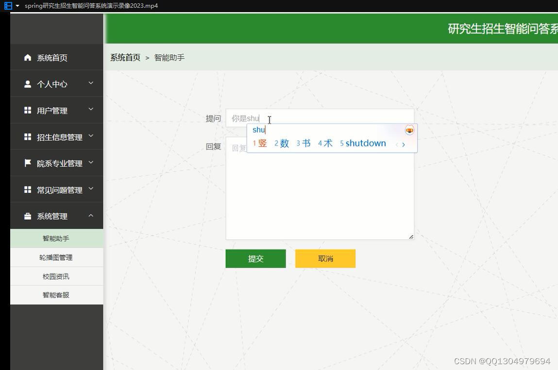
Task: Open the 系统管理 menu
Action: [57, 216]
